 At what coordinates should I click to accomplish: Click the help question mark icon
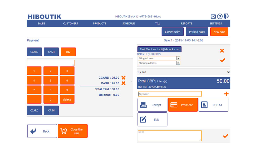[220, 16]
